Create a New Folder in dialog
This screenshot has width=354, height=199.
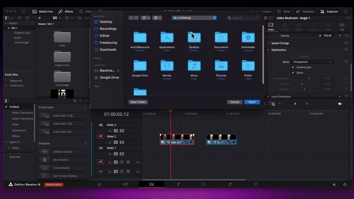pyautogui.click(x=138, y=102)
